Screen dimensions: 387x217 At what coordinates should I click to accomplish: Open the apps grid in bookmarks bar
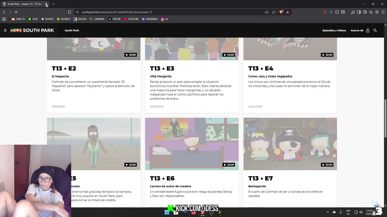coord(4,19)
